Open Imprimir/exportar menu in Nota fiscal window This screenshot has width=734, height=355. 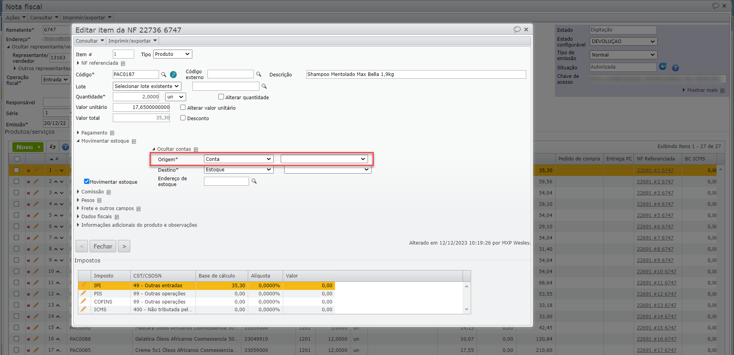pos(87,17)
